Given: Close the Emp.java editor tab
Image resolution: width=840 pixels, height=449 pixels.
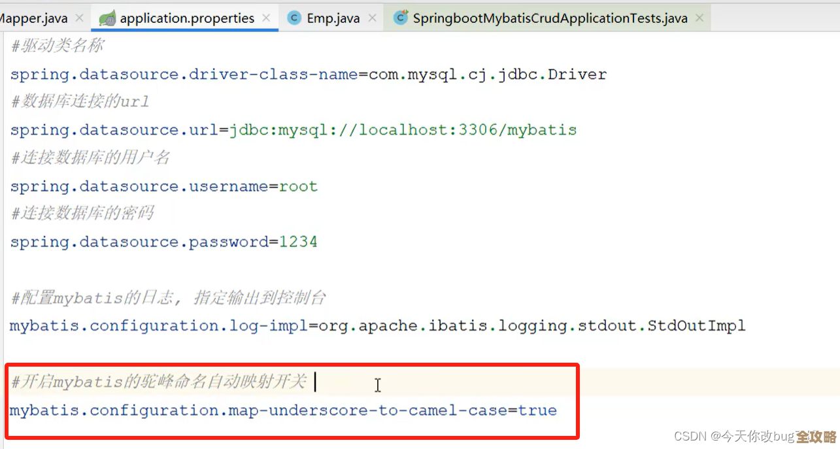Looking at the screenshot, I should coord(372,18).
